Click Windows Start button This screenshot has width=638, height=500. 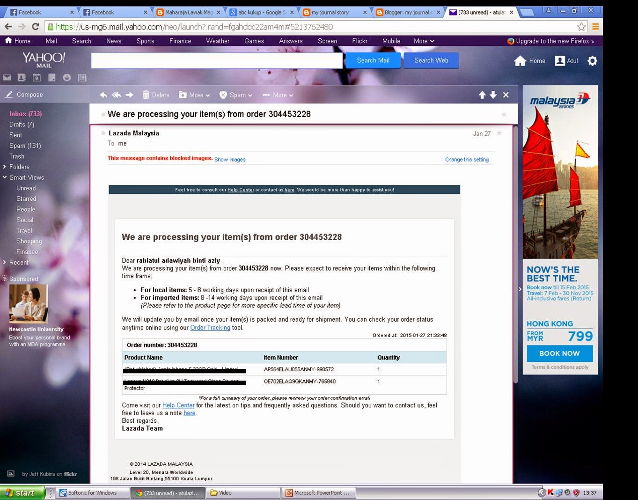pyautogui.click(x=22, y=493)
